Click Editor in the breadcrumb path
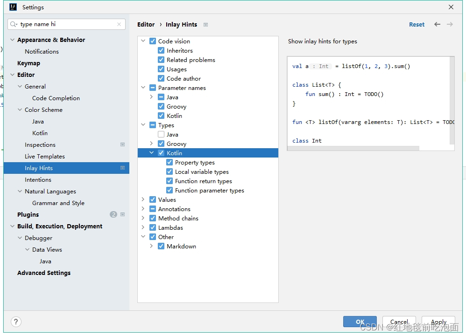The image size is (466, 336). [x=146, y=24]
